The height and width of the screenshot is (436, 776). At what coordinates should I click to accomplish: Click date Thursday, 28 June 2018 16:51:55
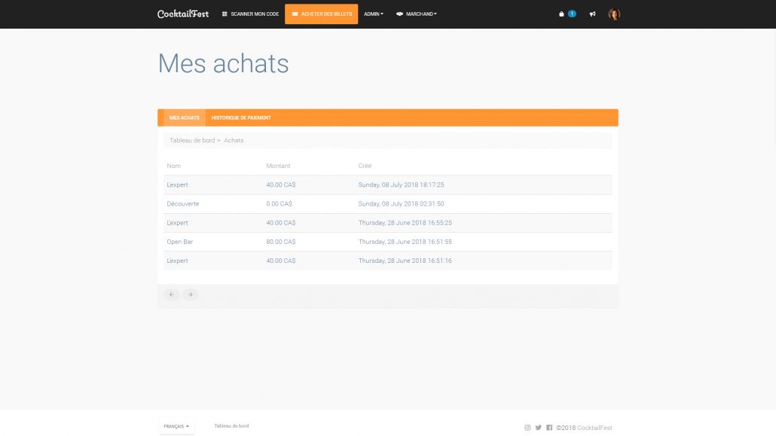coord(405,242)
